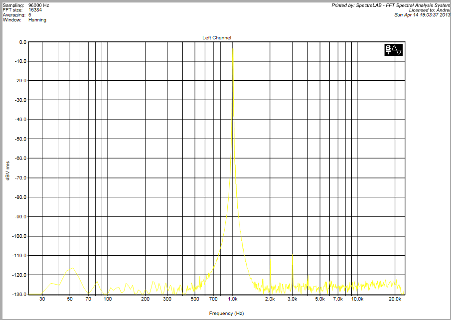Click the "0.0" dBV axis tick label
This screenshot has width=451, height=320.
pos(23,42)
